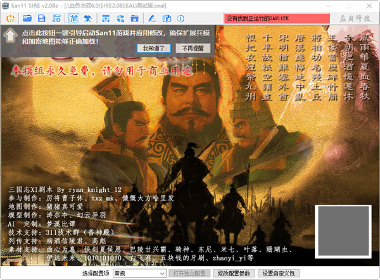Click the pencil edit toolbar icon
This screenshot has width=380, height=280.
tap(151, 20)
